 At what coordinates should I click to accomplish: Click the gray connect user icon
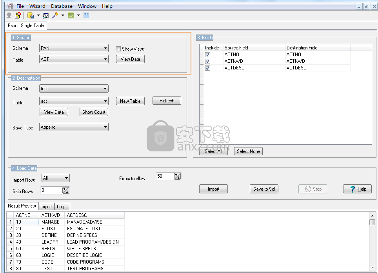point(9,15)
